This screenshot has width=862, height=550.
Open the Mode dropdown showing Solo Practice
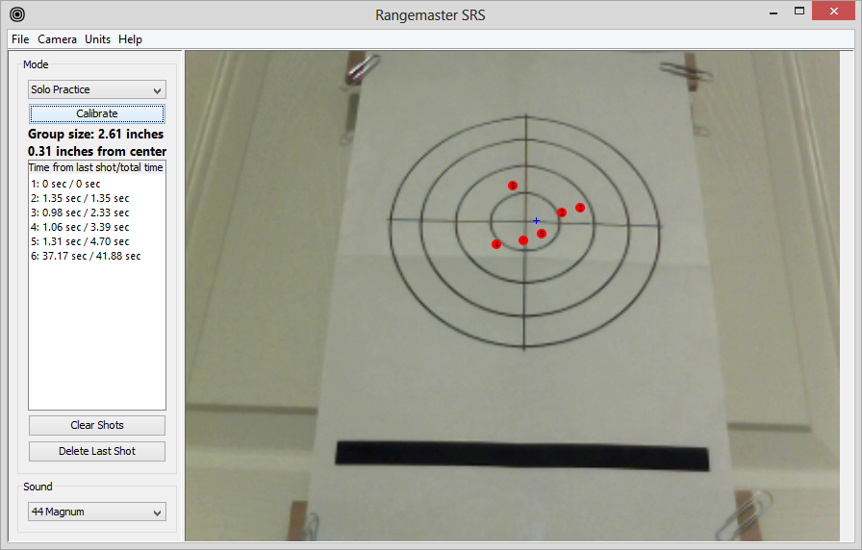[x=96, y=89]
